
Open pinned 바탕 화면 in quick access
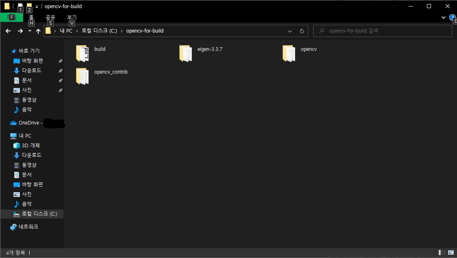point(33,61)
